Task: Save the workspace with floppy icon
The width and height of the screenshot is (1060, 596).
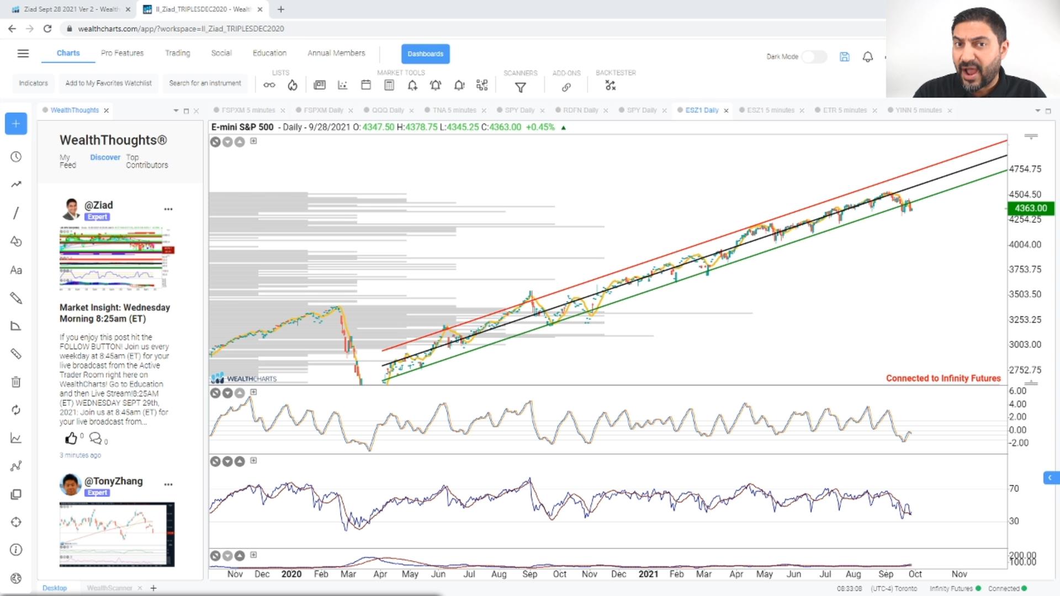Action: (x=845, y=56)
